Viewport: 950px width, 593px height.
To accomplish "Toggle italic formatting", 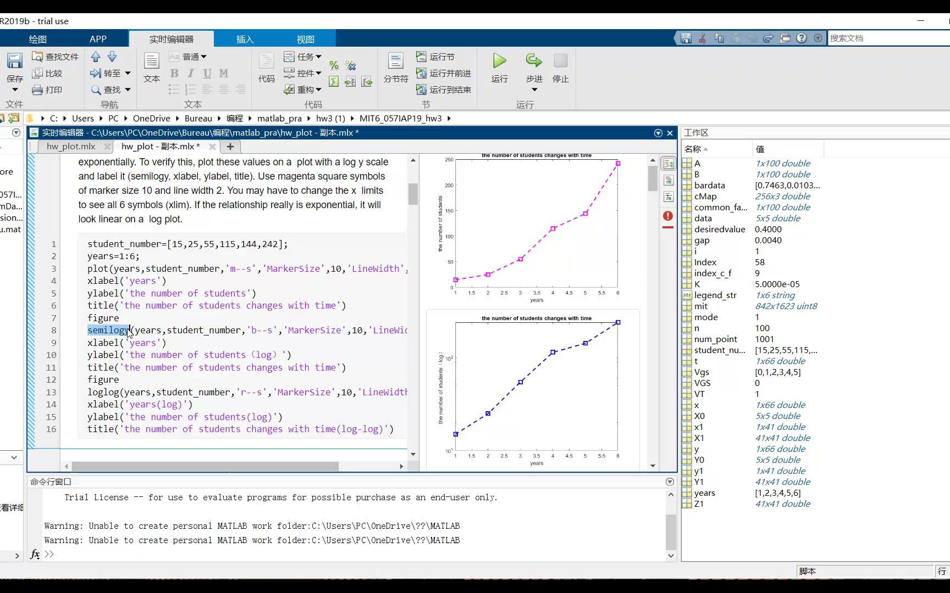I will [190, 72].
